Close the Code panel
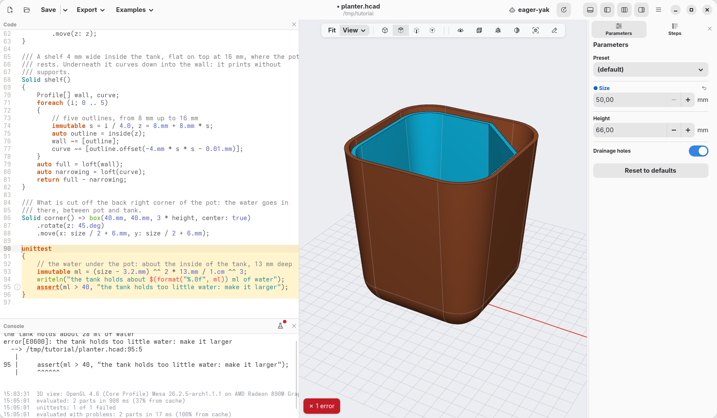Viewport: 717px width, 418px height. (294, 24)
